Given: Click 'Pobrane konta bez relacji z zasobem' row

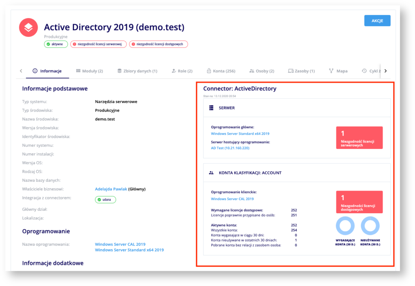Looking at the screenshot, I should pos(254,245).
